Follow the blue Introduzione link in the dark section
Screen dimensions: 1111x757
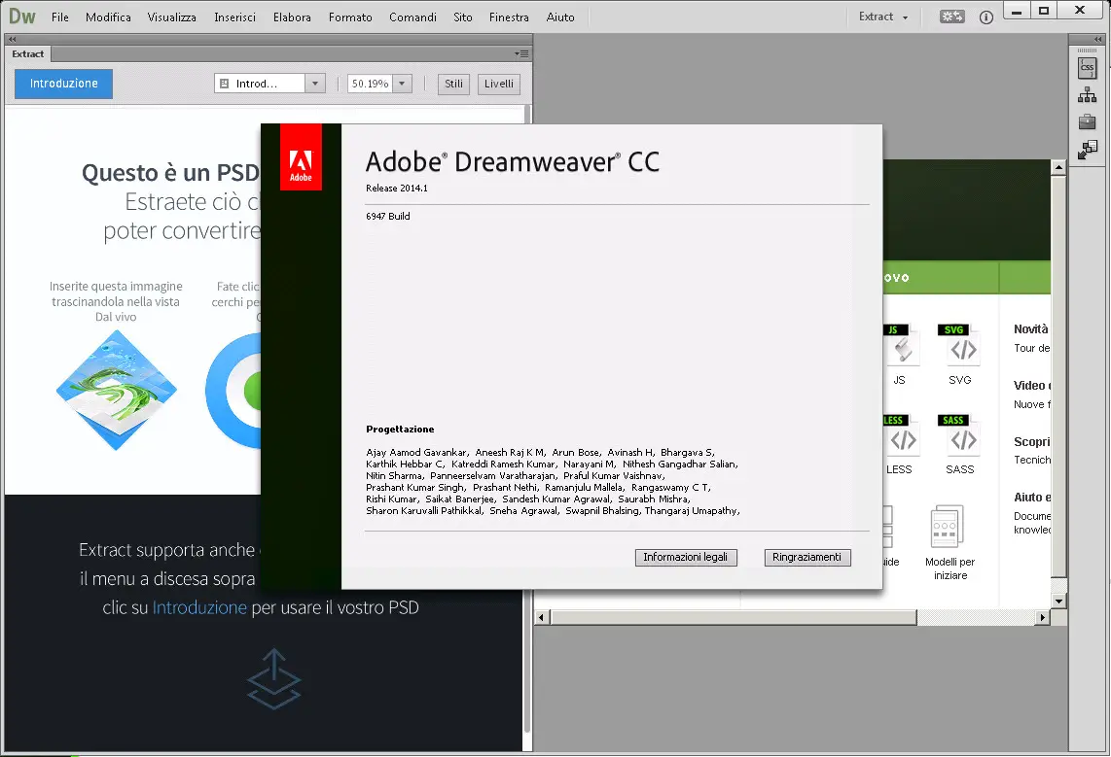point(199,607)
